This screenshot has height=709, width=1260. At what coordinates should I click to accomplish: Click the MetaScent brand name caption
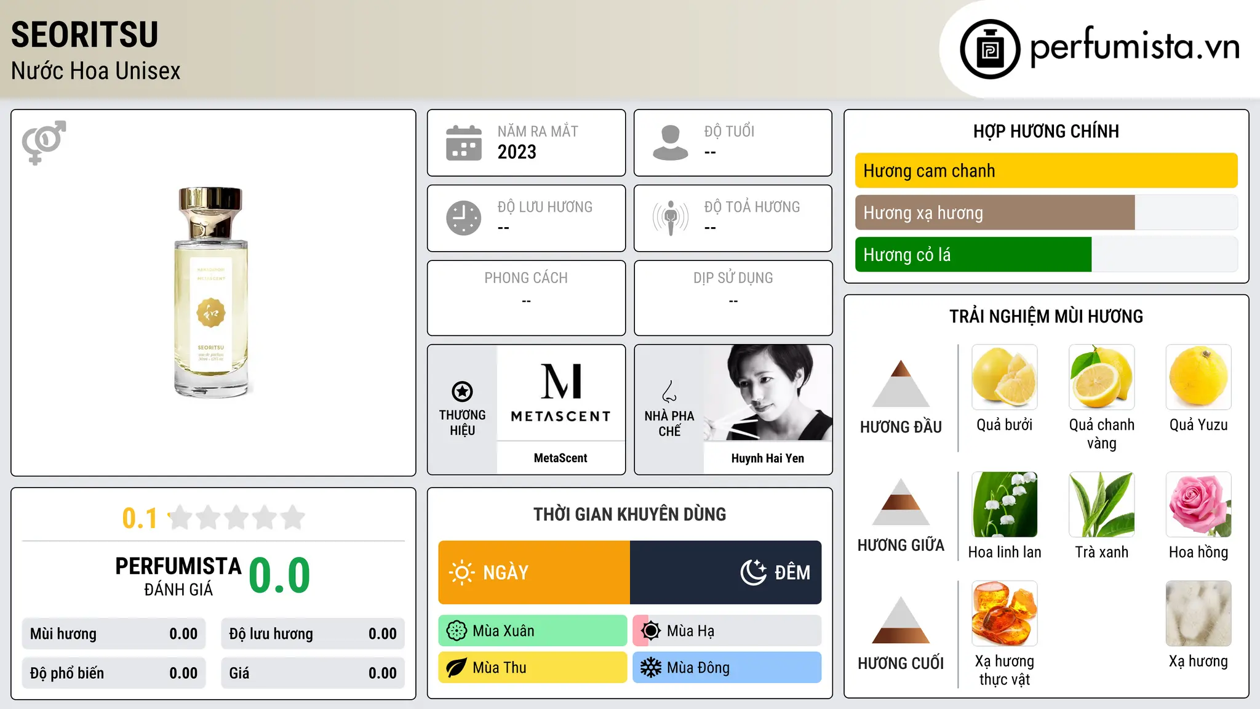tap(560, 458)
